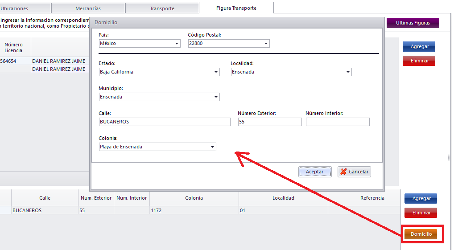
Task: Click the Ultimas Figuras button
Action: click(413, 23)
